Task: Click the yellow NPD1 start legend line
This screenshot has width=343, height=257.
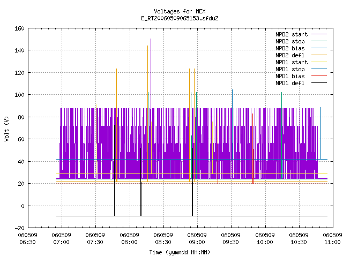Action: pyautogui.click(x=319, y=62)
